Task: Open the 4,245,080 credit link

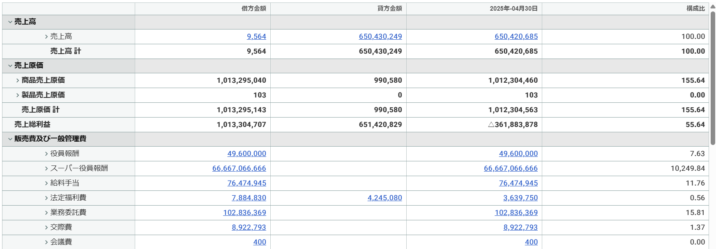Action: [x=384, y=198]
